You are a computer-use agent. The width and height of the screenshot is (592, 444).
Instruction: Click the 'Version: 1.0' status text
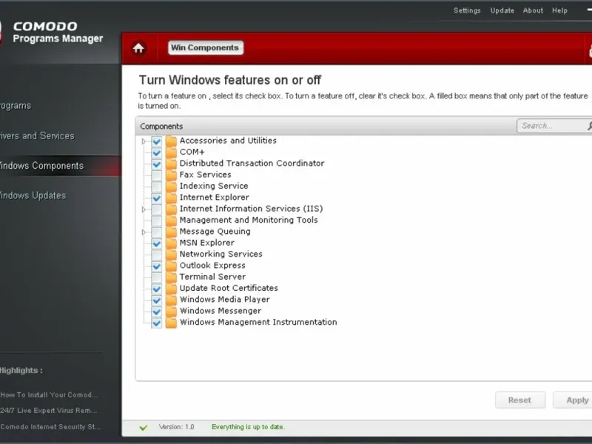(x=176, y=427)
